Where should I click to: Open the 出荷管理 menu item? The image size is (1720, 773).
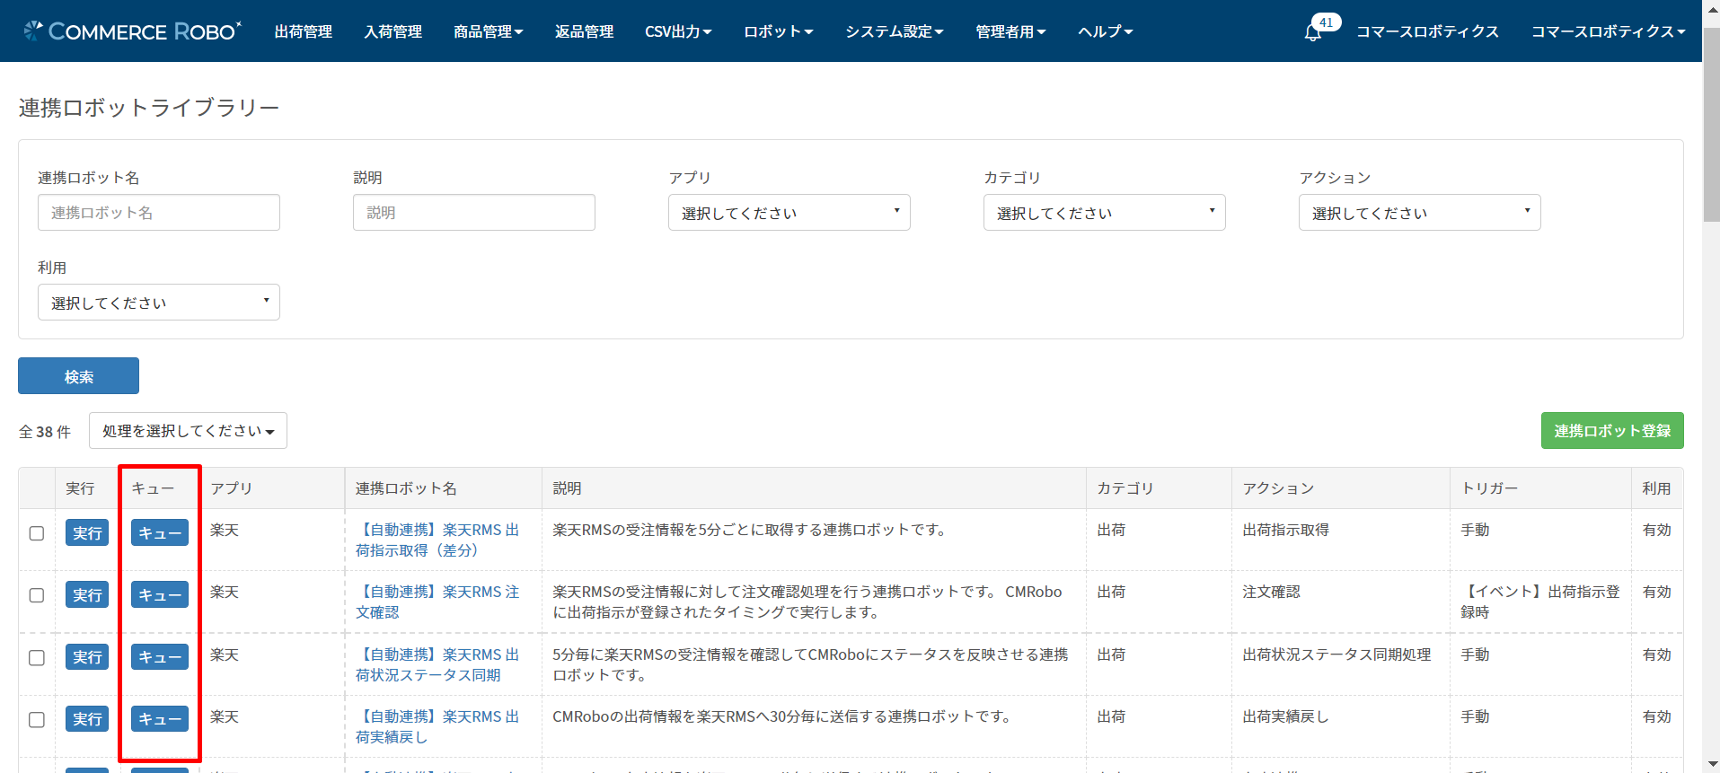(x=304, y=31)
